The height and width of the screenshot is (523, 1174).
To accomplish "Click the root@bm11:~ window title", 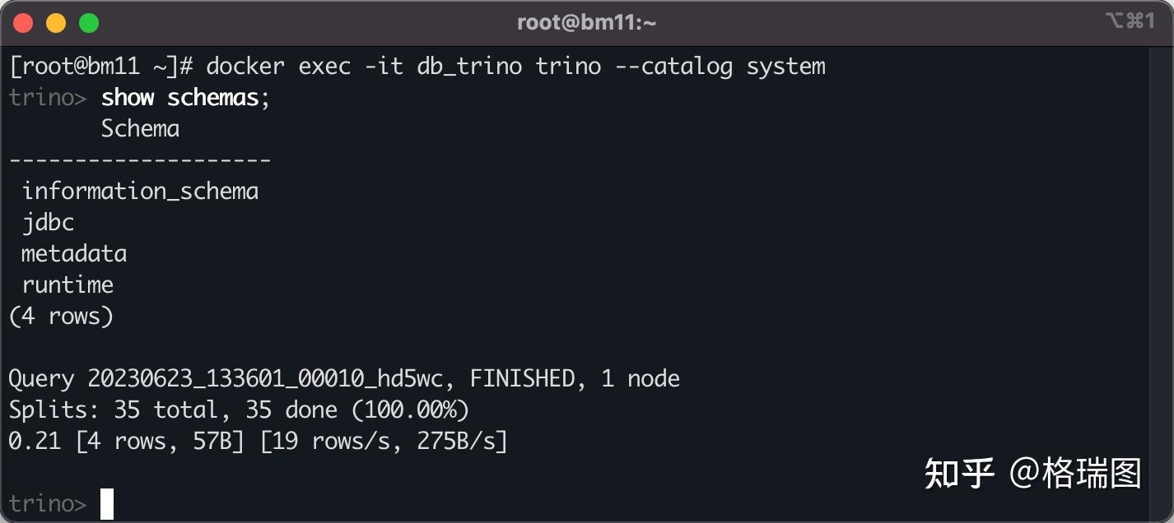I will point(586,23).
